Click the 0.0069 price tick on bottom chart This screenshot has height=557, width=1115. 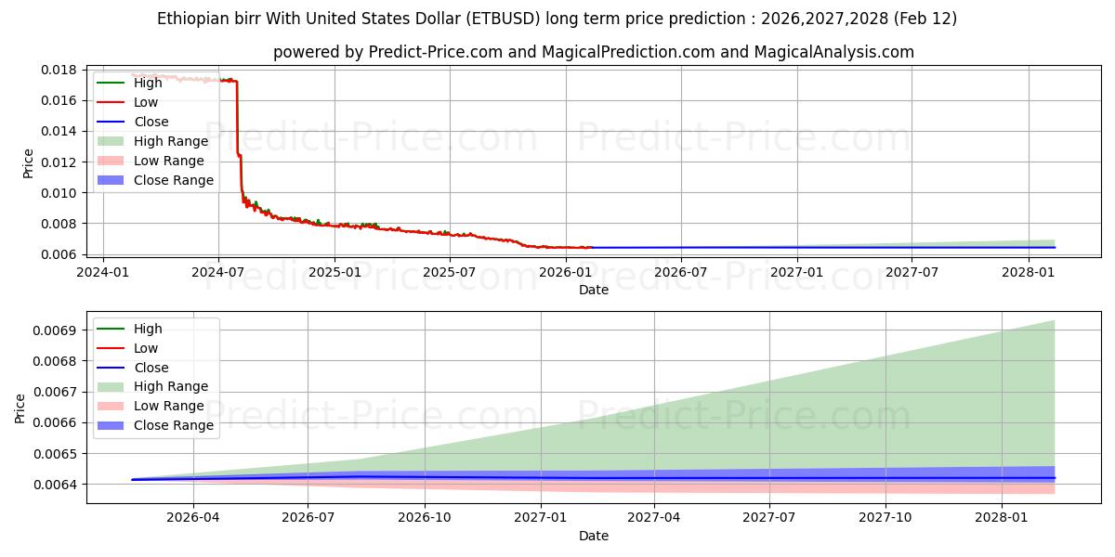pos(57,330)
